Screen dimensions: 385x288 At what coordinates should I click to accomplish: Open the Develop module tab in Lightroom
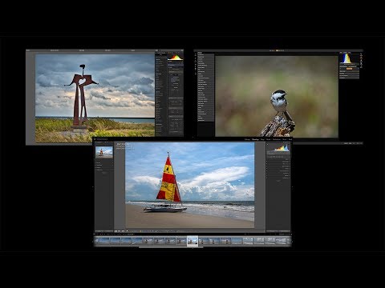255,139
